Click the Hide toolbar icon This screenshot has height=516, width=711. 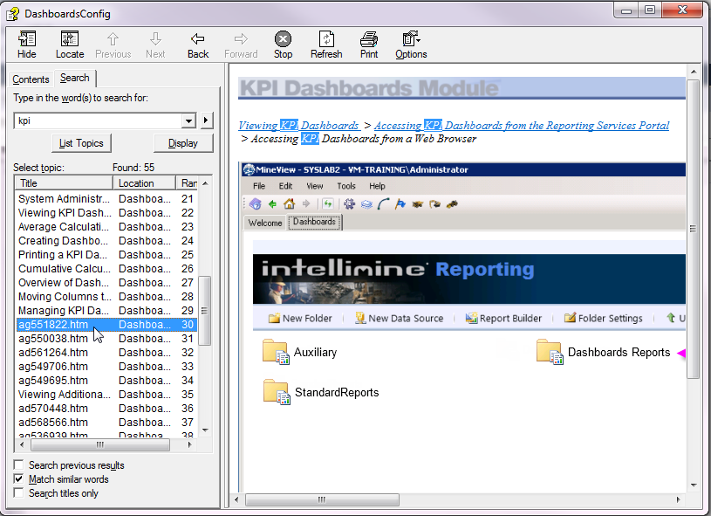27,45
